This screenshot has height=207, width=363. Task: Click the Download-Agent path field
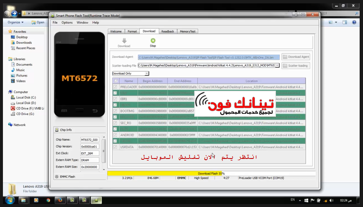tap(209, 57)
